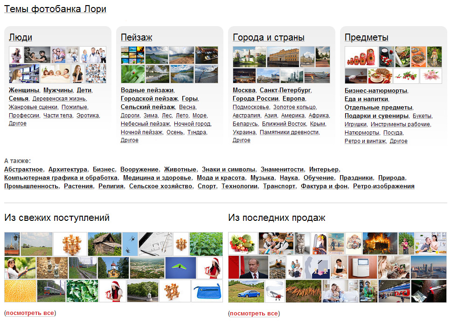The height and width of the screenshot is (321, 451).
Task: Open the red train at station thumbnail
Action: [394, 291]
